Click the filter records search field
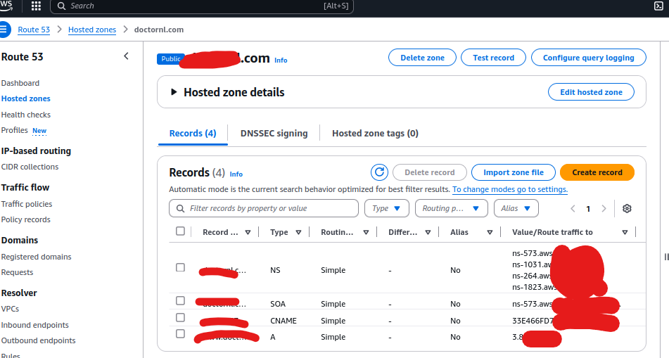669x358 pixels. (x=264, y=208)
